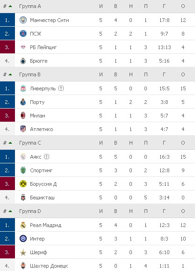195x271 pixels.
Task: Click the Шериф team name
Action: (38, 252)
